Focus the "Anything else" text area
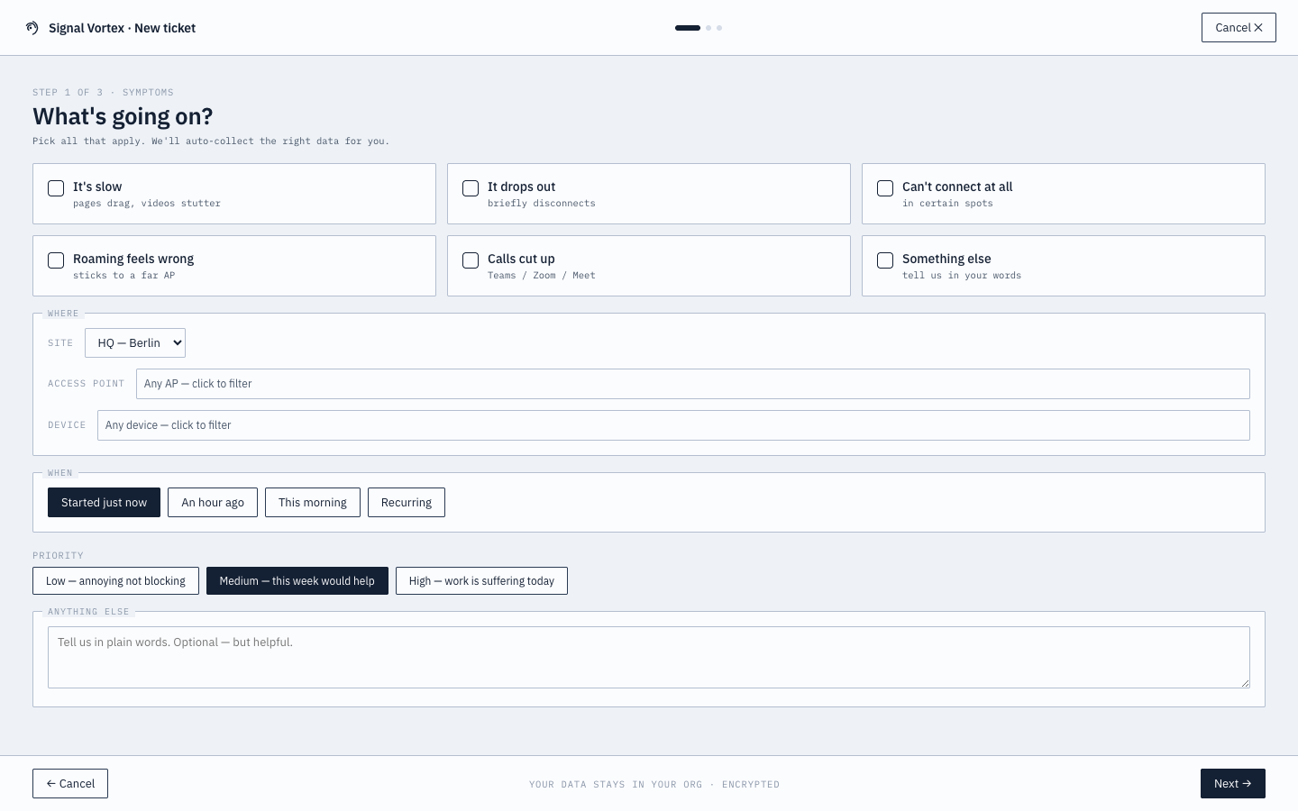Viewport: 1298px width, 811px height. (649, 658)
